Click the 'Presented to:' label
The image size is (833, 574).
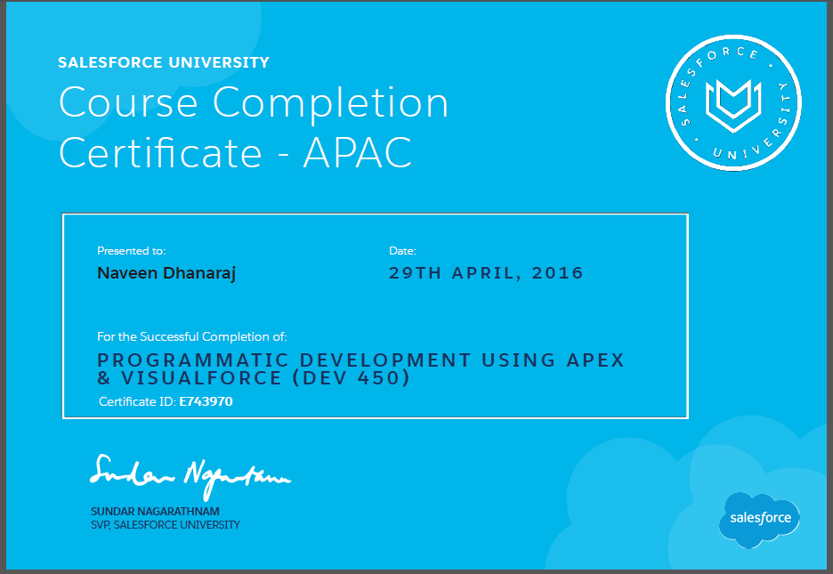tap(131, 251)
